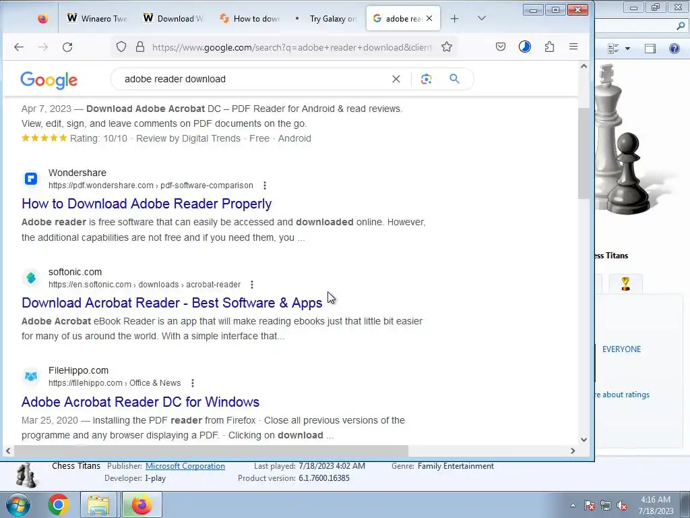Close the adobe reader search tab

(429, 18)
